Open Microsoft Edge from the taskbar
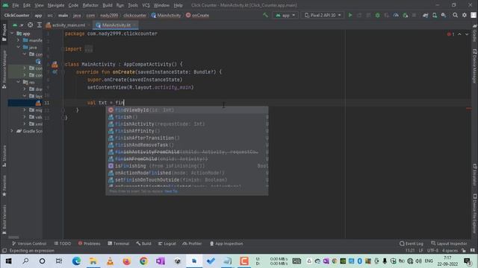The height and width of the screenshot is (268, 478). pyautogui.click(x=76, y=261)
